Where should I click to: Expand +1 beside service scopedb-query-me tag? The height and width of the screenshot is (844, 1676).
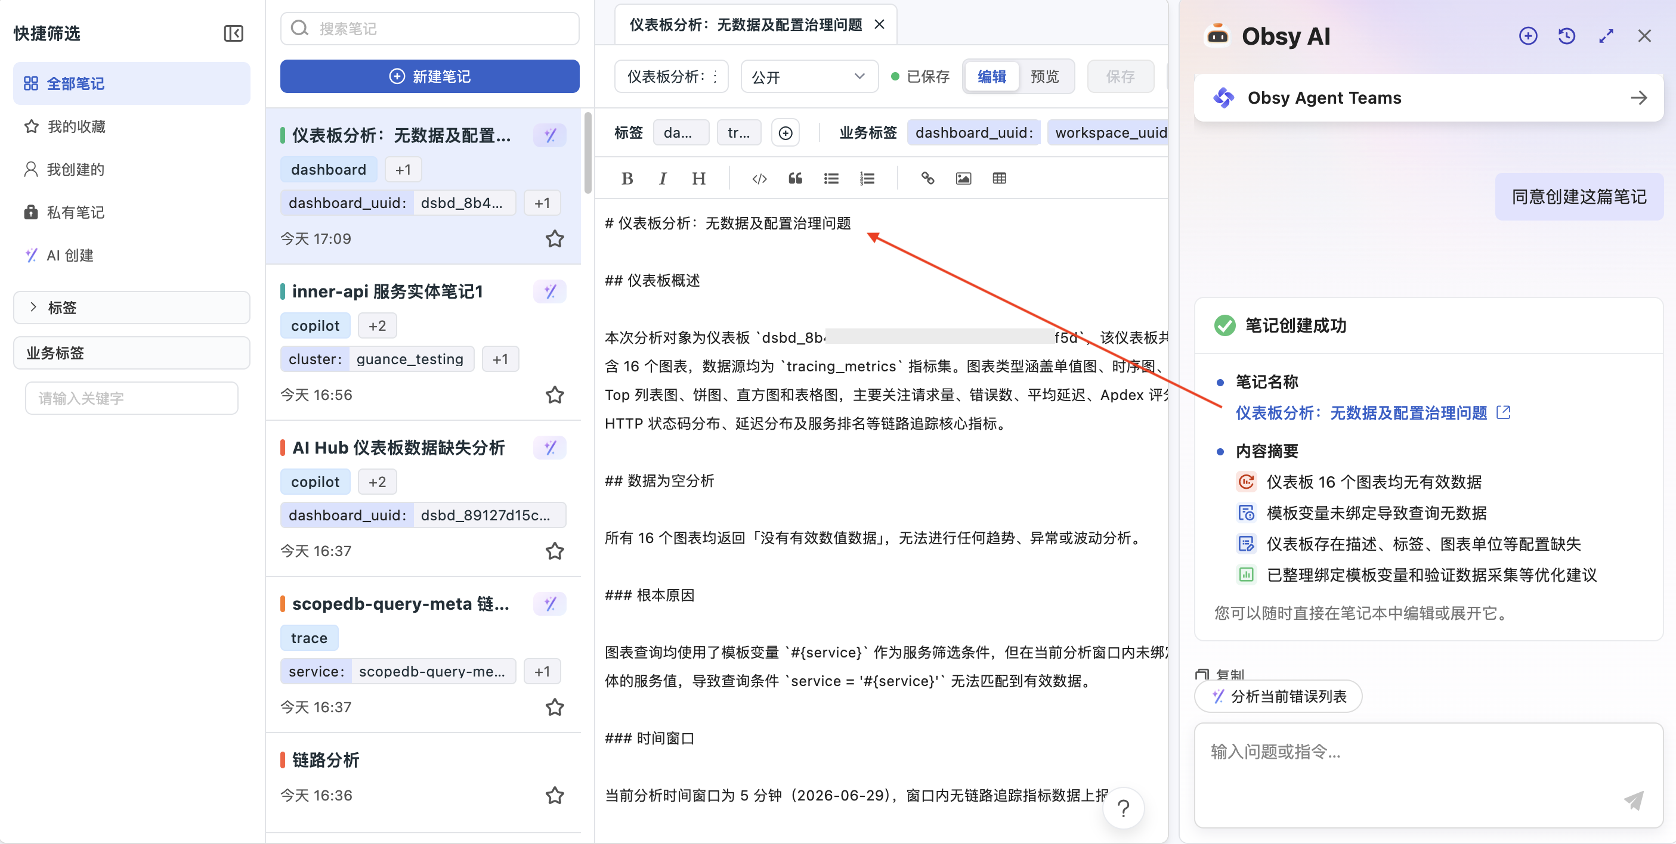pos(542,671)
